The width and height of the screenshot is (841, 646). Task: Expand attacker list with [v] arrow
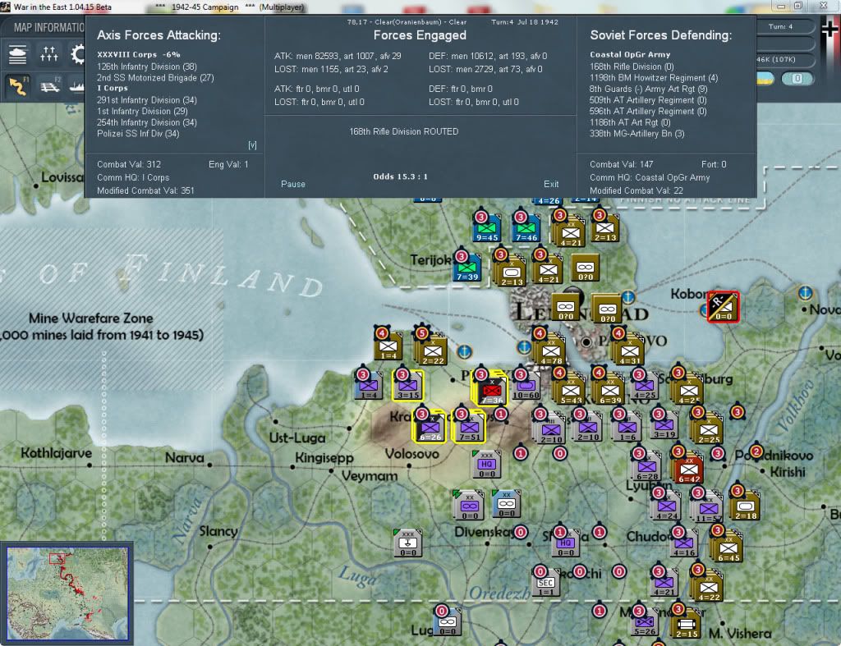click(252, 145)
